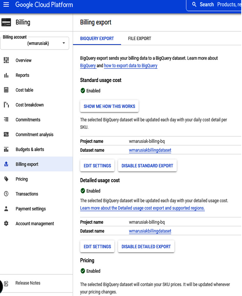
Task: Open Commitments from the sidebar
Action: coord(36,120)
